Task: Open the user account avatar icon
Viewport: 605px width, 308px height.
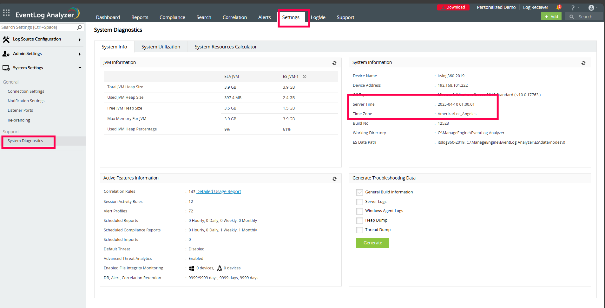Action: (591, 8)
